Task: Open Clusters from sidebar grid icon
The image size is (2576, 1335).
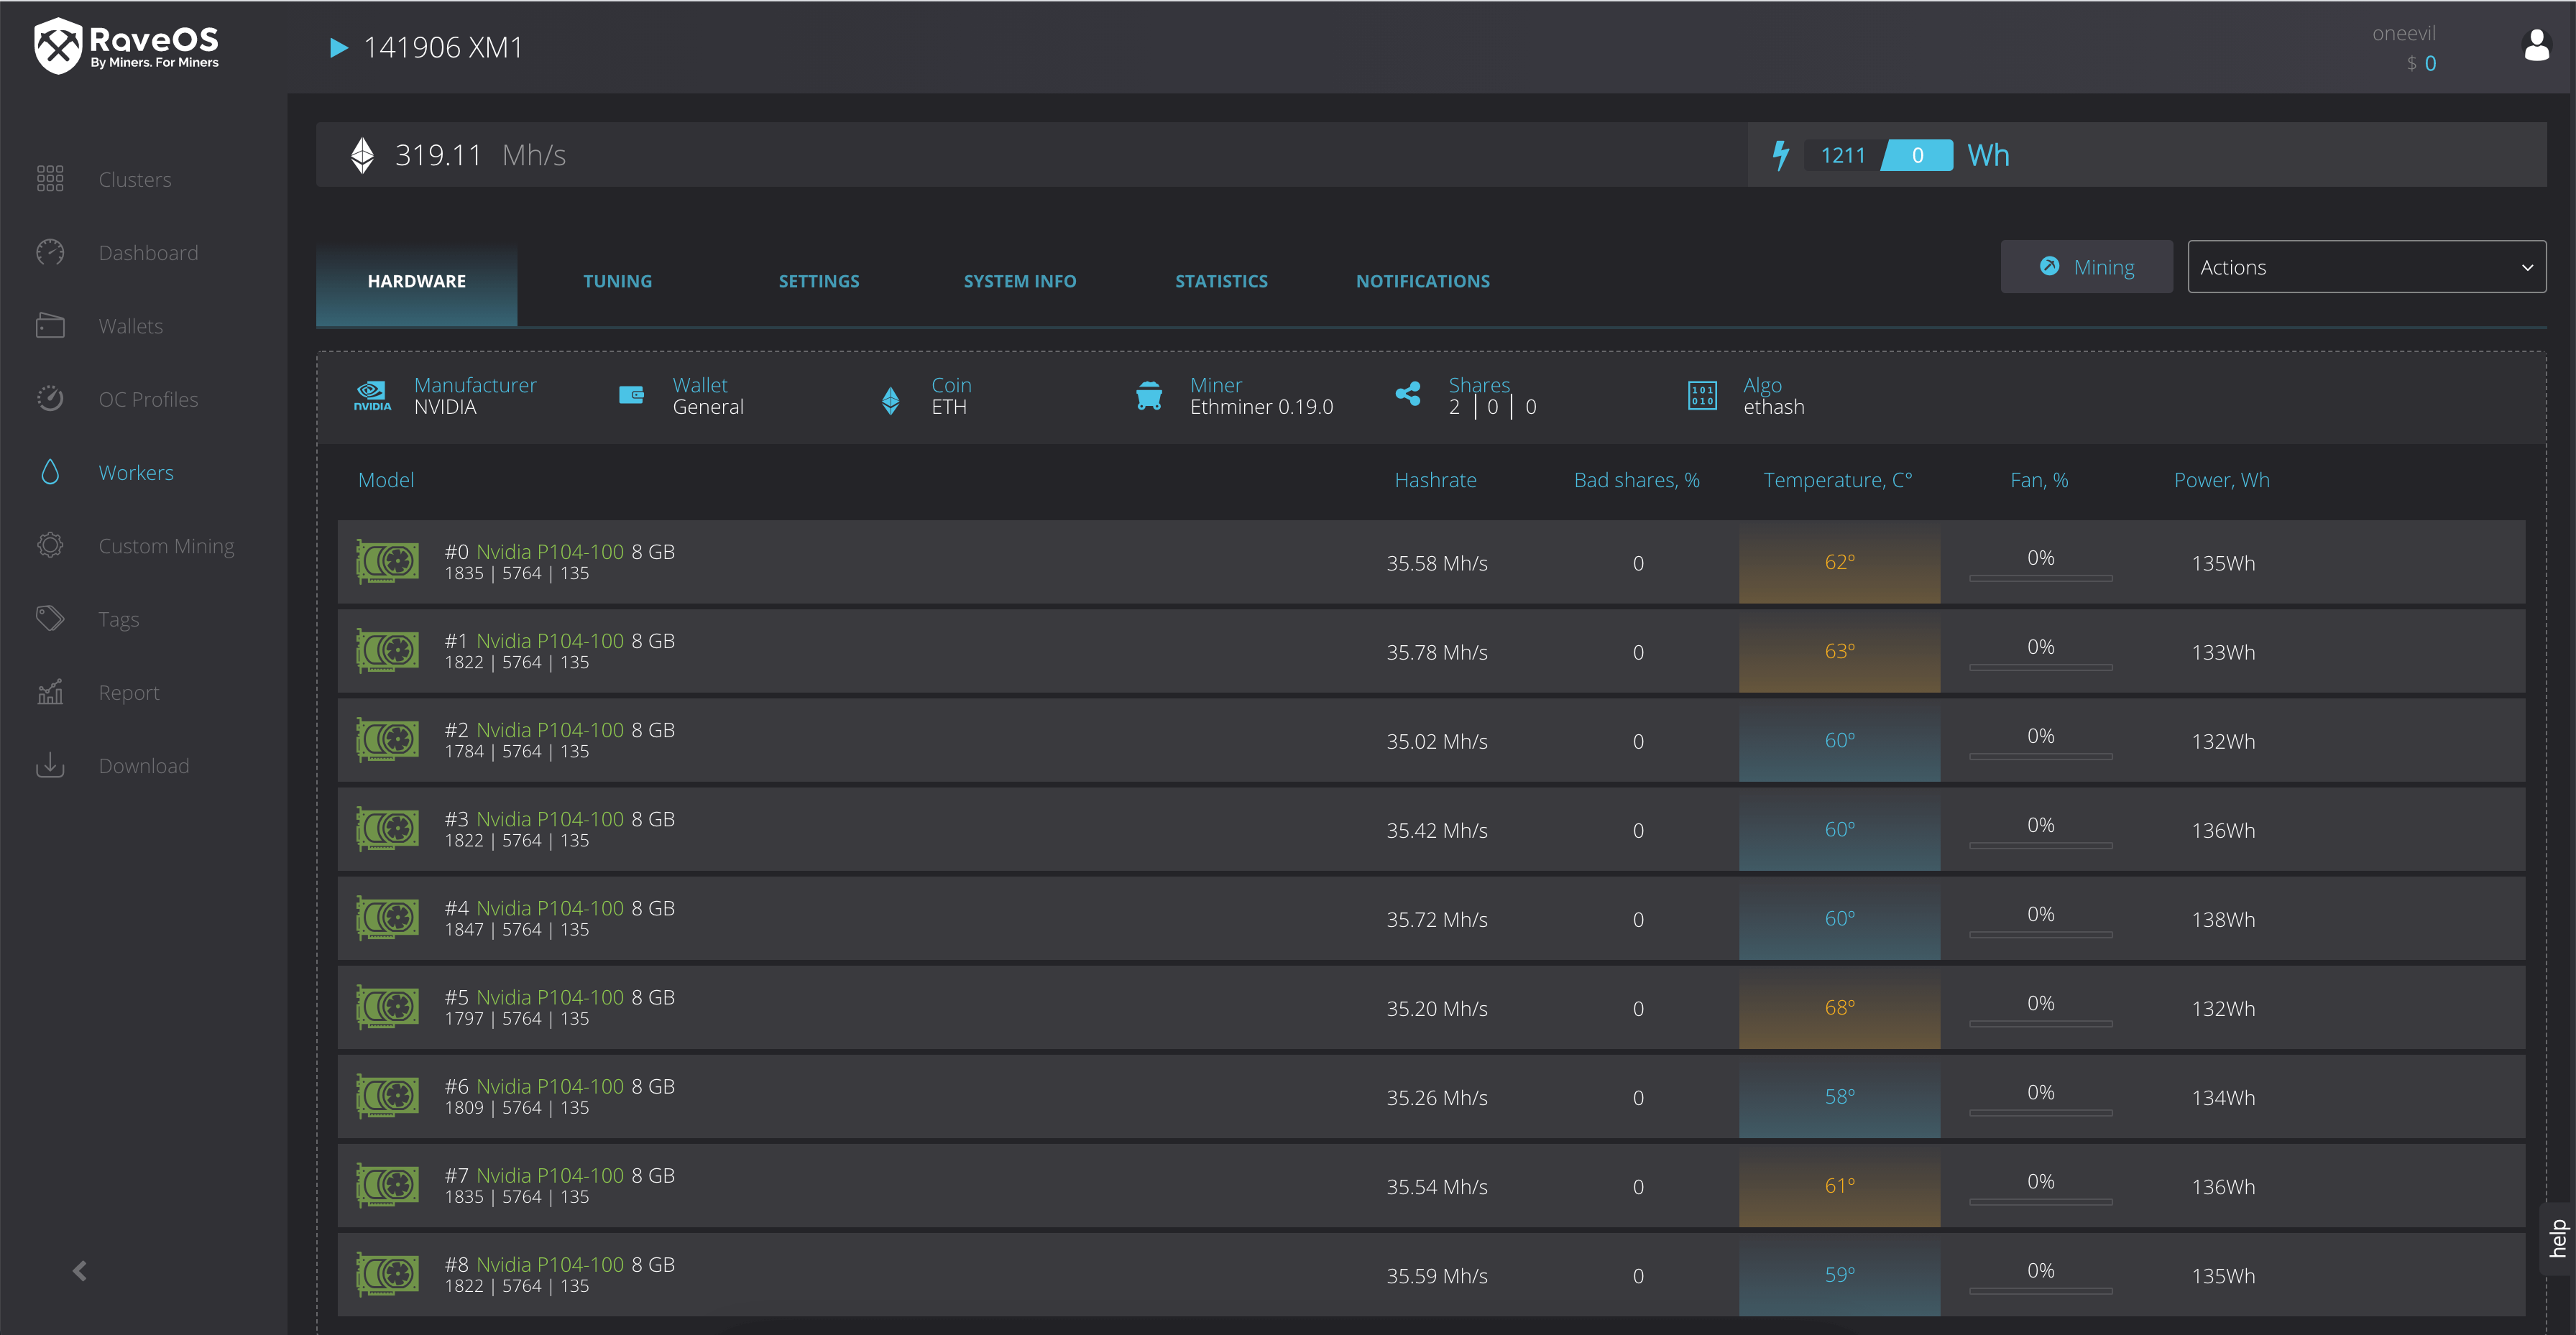Action: click(x=50, y=179)
